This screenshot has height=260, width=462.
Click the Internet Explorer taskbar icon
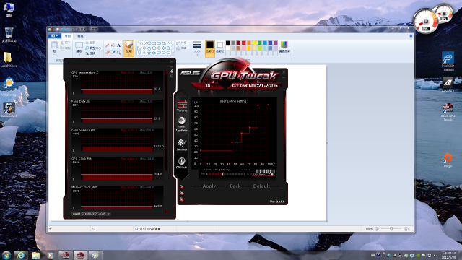(21, 255)
